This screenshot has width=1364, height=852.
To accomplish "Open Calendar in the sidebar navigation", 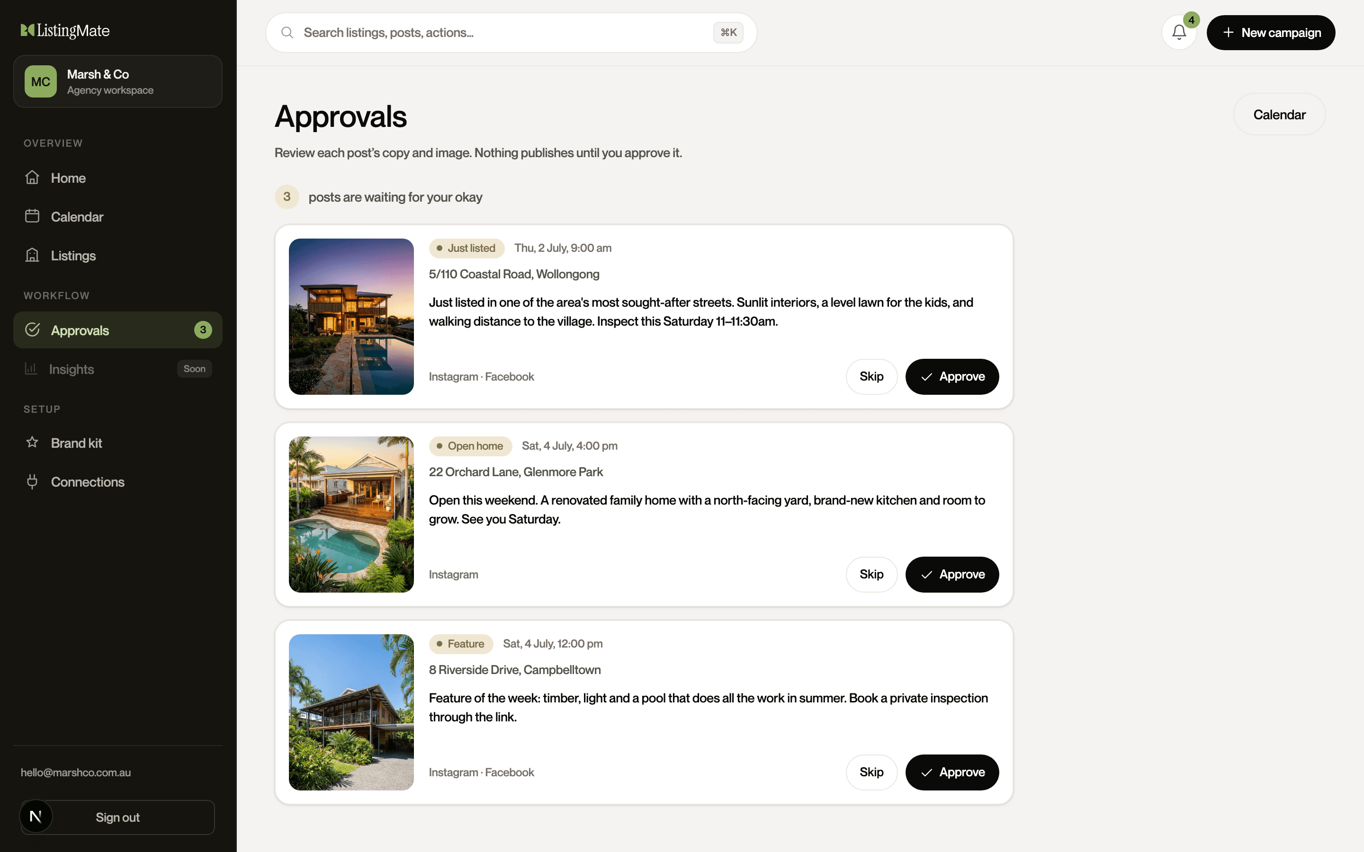I will pos(118,217).
